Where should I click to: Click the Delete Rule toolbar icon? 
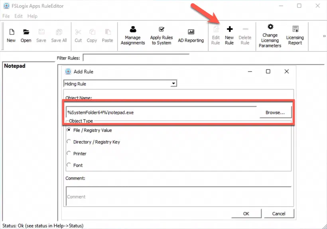pos(245,29)
